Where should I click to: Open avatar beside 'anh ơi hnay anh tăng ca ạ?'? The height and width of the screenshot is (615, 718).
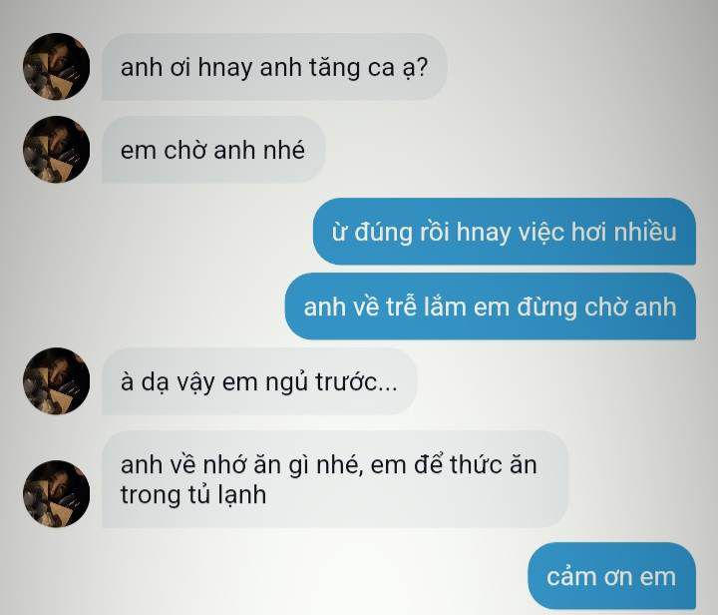(x=56, y=67)
